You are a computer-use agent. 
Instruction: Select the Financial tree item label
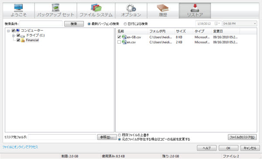coord(32,40)
